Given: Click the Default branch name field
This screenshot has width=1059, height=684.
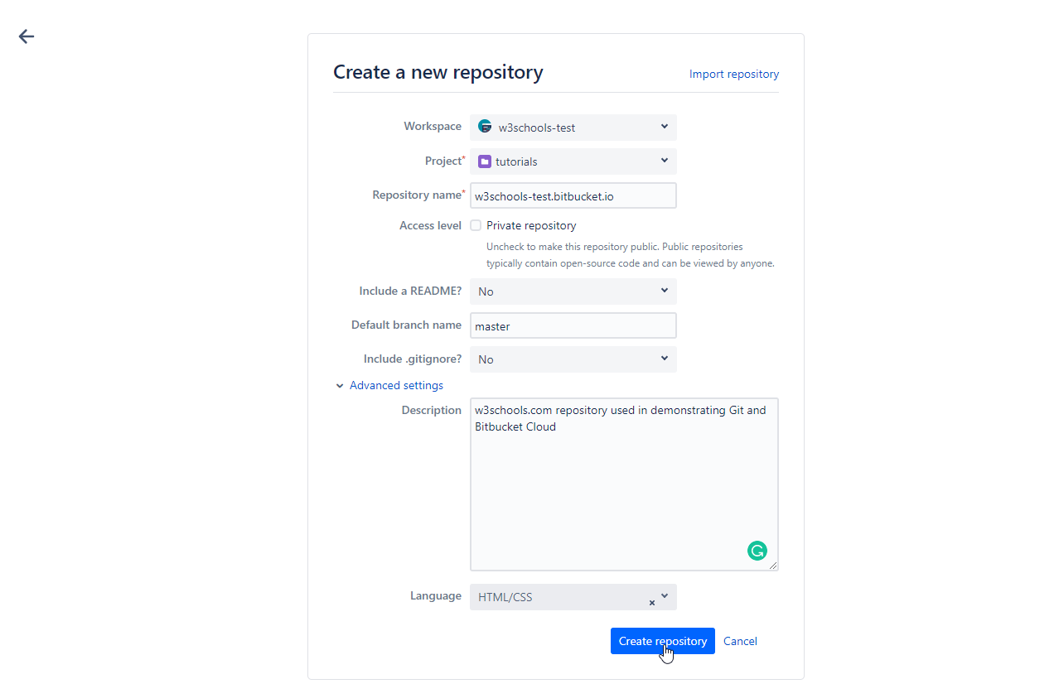Looking at the screenshot, I should (x=573, y=326).
